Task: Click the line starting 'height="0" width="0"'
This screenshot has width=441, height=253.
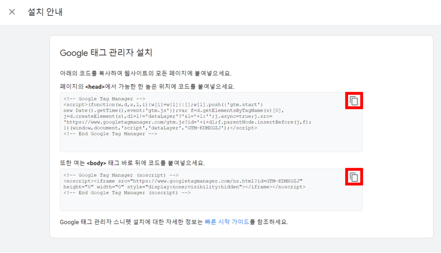Action: point(184,187)
